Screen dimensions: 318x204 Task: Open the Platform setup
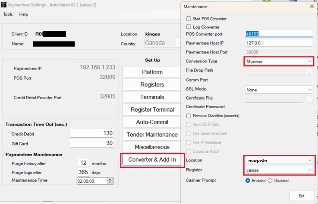point(152,72)
